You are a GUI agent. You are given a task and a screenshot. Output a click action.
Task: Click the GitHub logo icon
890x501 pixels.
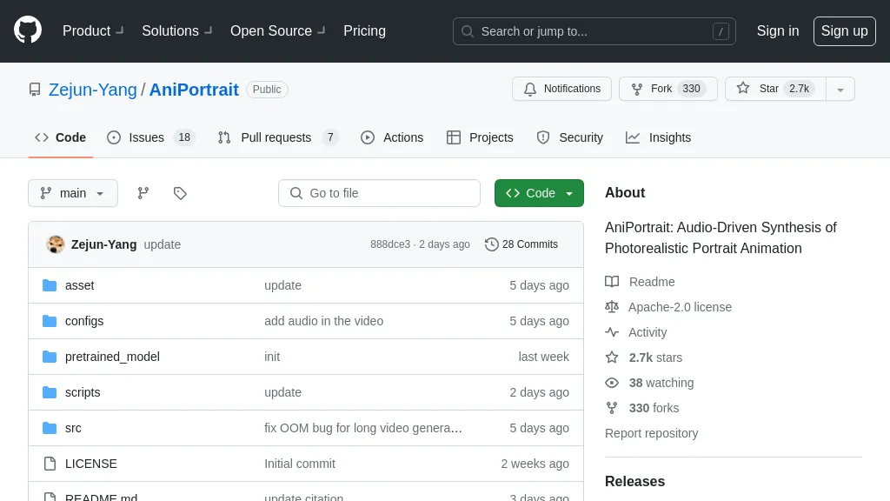[x=28, y=30]
